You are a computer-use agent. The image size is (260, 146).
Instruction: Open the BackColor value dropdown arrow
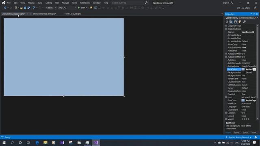tap(254, 69)
